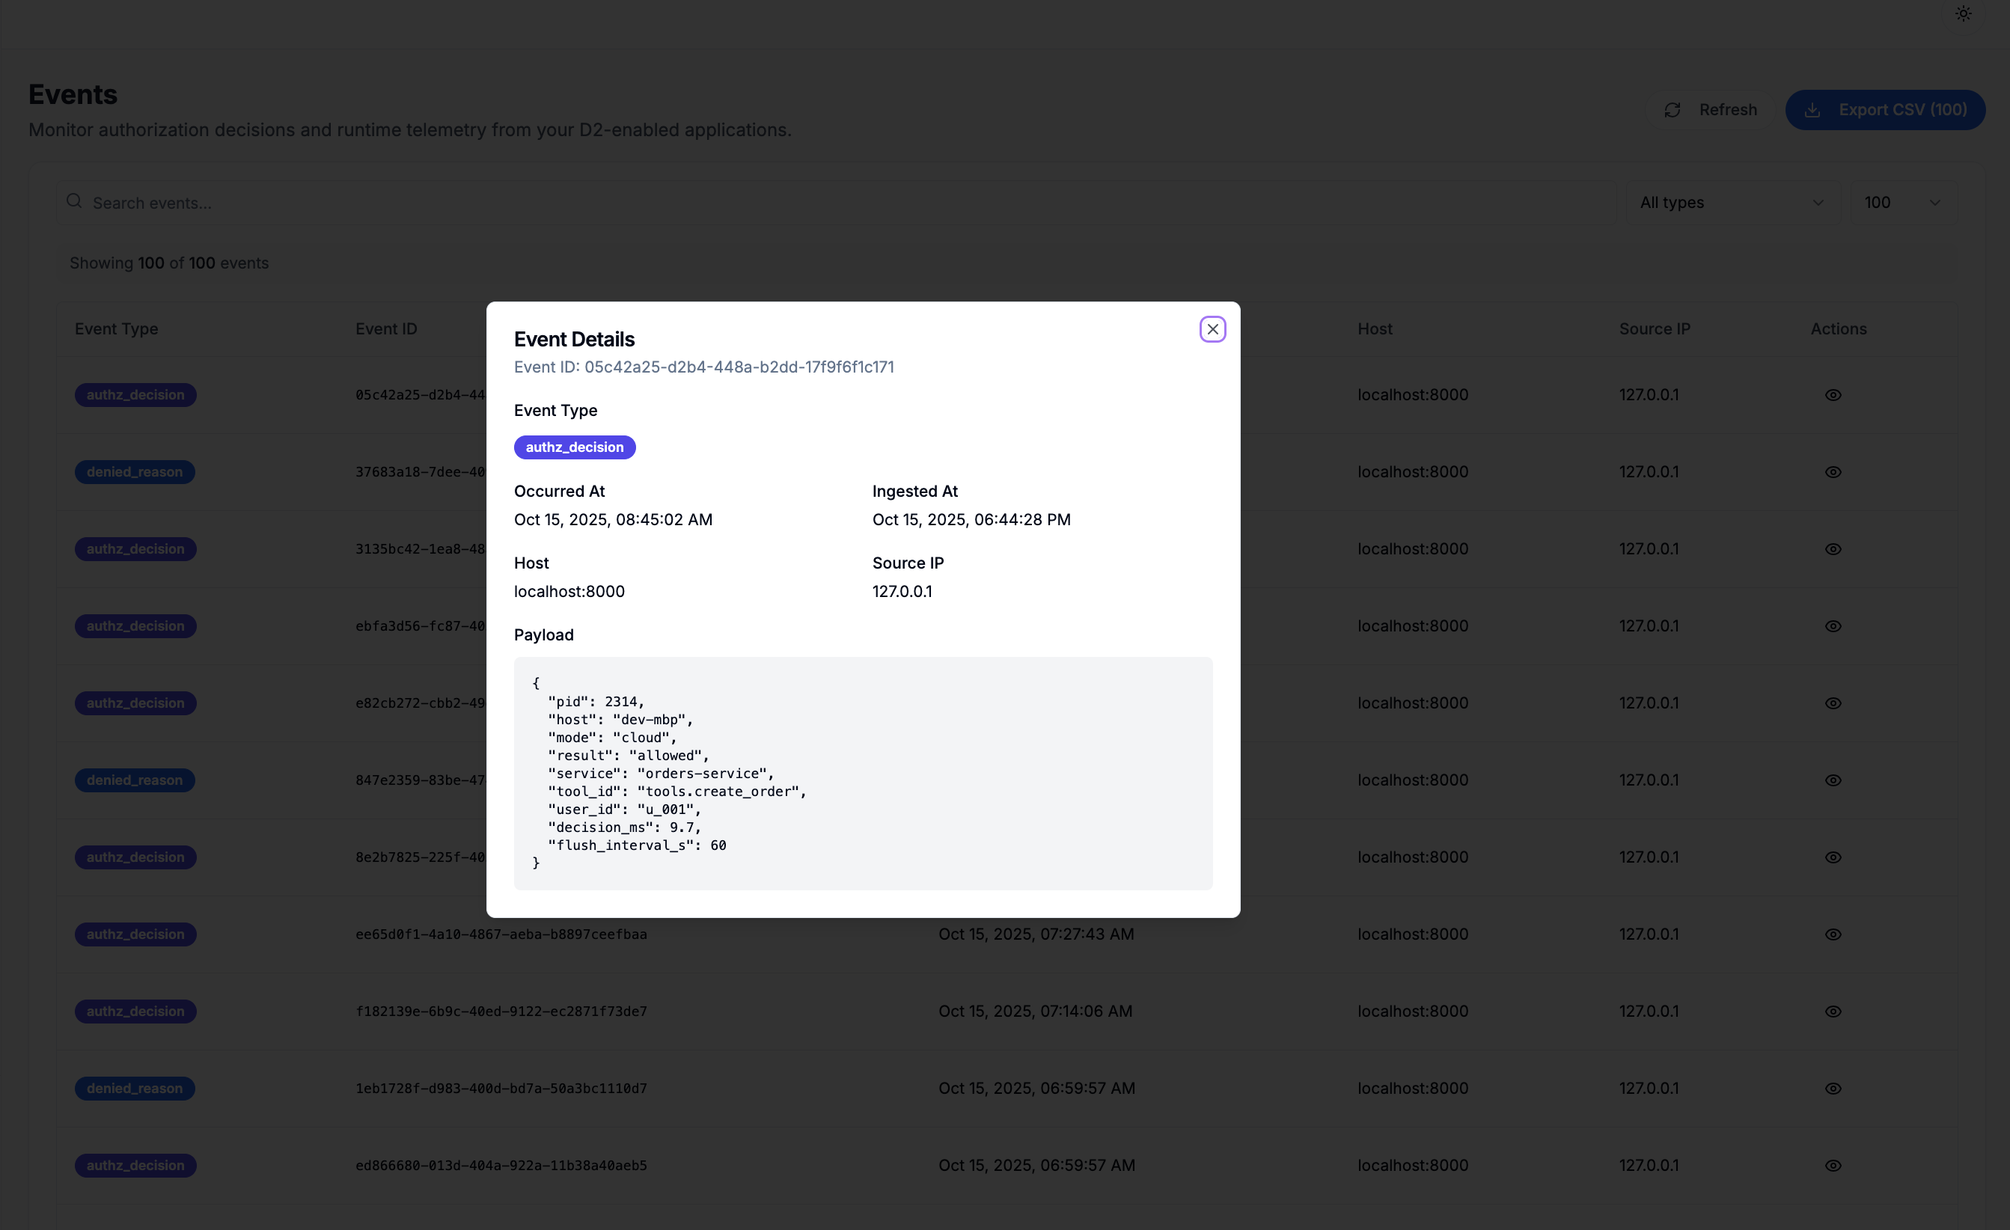
Task: Click the eye icon for event ee65d0f1
Action: (x=1833, y=934)
